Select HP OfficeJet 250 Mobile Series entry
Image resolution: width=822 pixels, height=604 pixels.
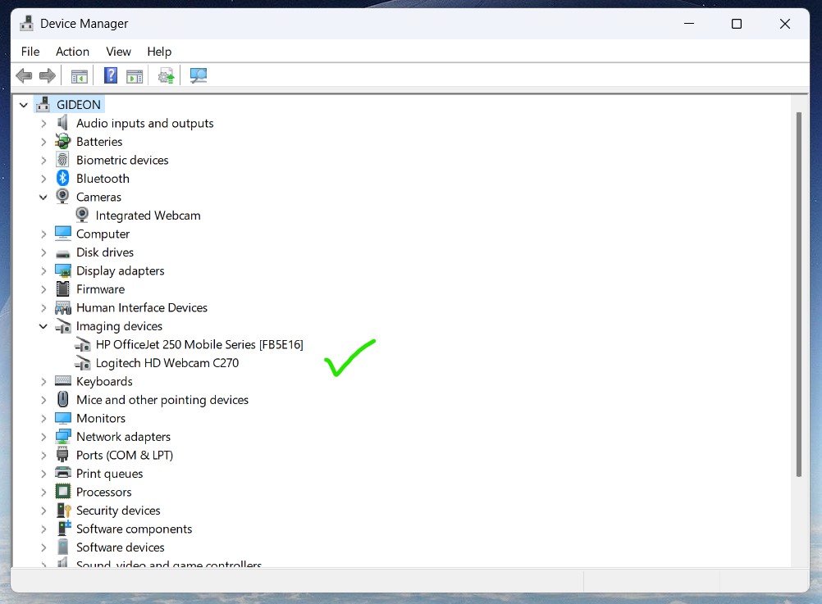pyautogui.click(x=199, y=345)
